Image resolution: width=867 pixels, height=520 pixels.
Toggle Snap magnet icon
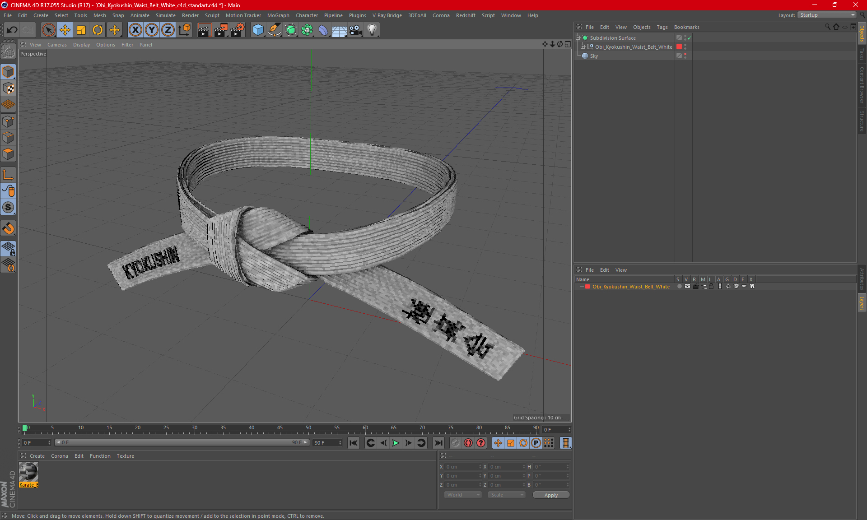coord(8,228)
